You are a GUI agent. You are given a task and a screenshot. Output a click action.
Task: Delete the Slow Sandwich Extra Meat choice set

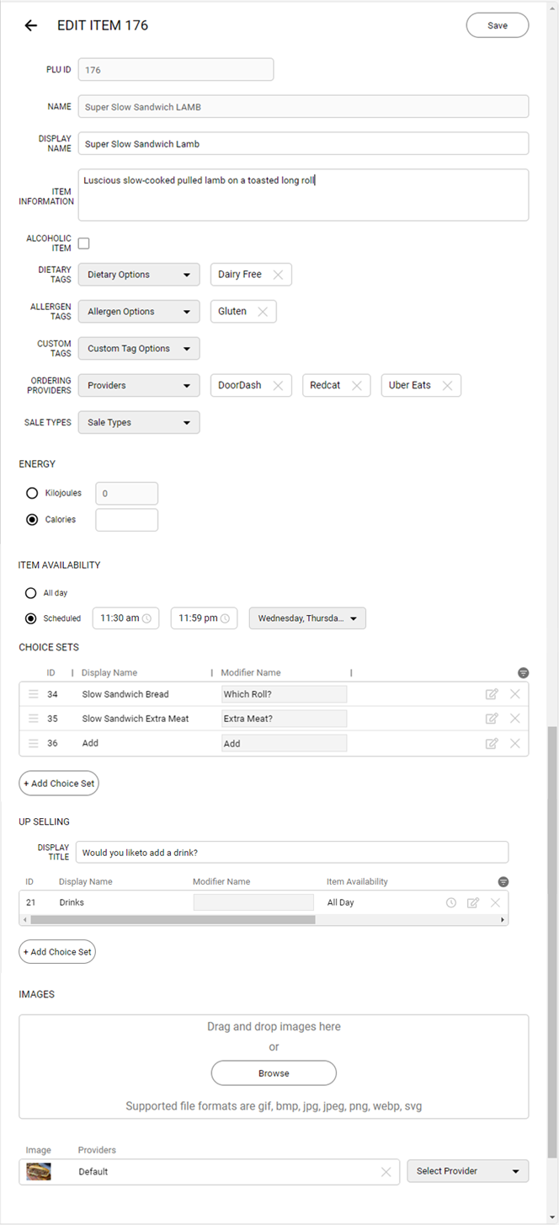[514, 718]
